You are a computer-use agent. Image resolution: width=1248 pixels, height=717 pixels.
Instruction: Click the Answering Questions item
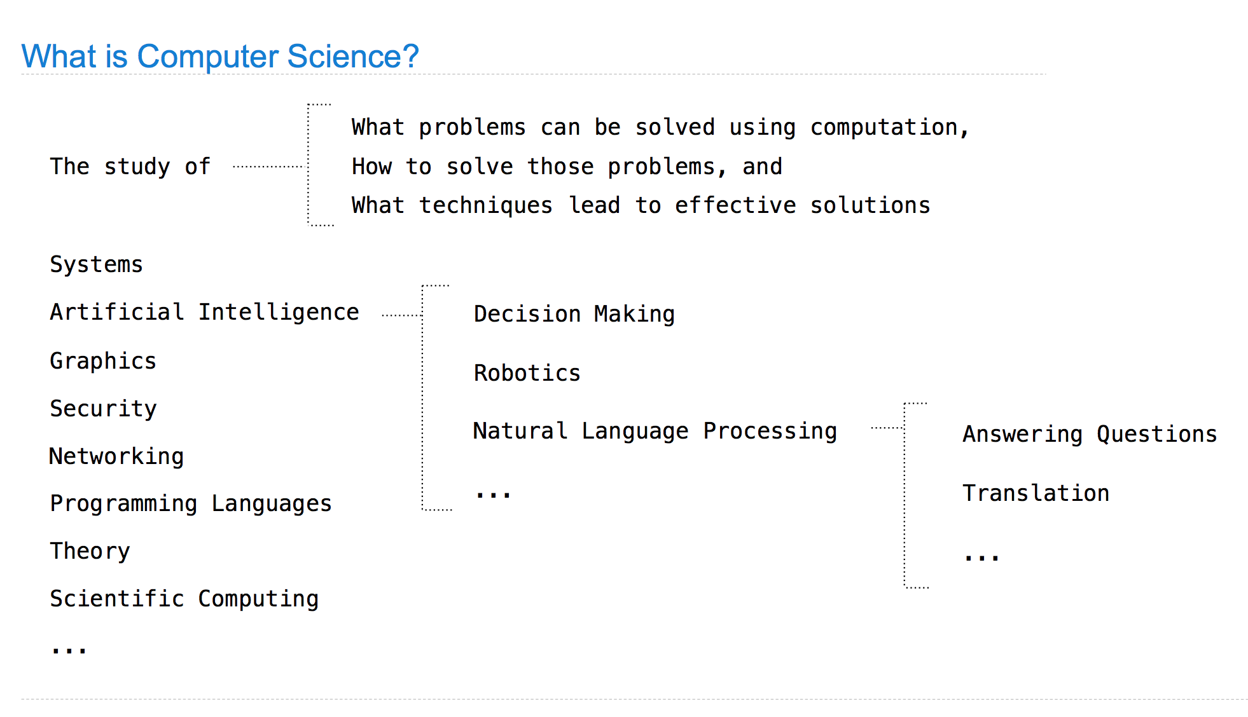pyautogui.click(x=1090, y=434)
